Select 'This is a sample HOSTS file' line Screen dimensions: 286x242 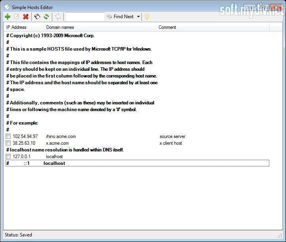click(x=79, y=49)
